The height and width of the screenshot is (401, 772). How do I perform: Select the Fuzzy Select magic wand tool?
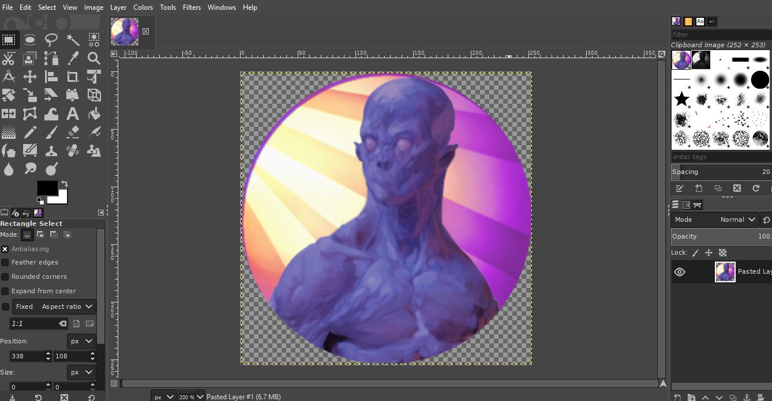click(73, 40)
